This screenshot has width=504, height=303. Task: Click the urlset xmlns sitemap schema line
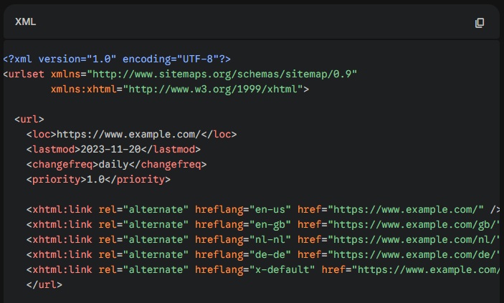coord(180,74)
